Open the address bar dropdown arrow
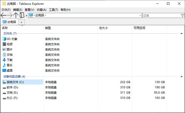185x113 pixels. pos(140,15)
